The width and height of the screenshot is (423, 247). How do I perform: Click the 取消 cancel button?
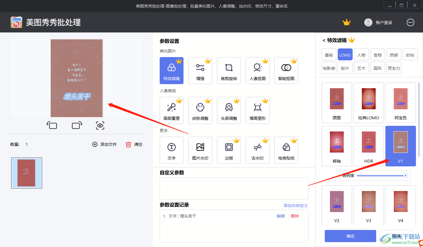point(396,236)
